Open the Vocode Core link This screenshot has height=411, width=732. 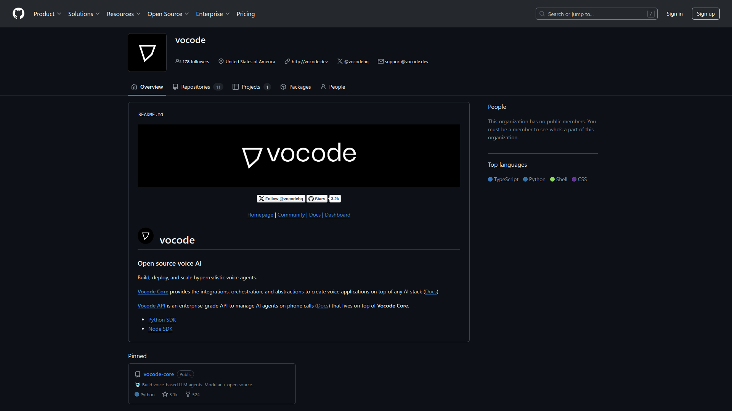coord(153,292)
